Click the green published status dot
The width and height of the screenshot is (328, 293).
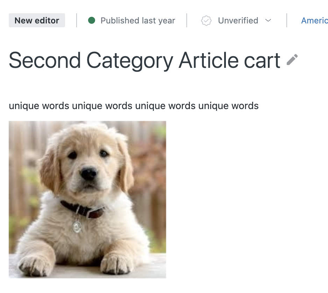tap(92, 21)
